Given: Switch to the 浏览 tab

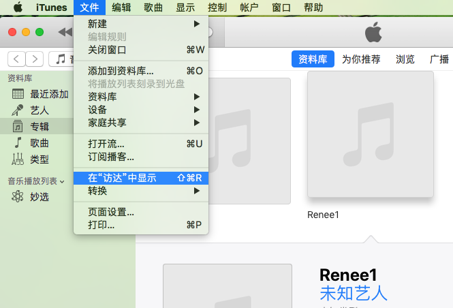Looking at the screenshot, I should click(405, 59).
